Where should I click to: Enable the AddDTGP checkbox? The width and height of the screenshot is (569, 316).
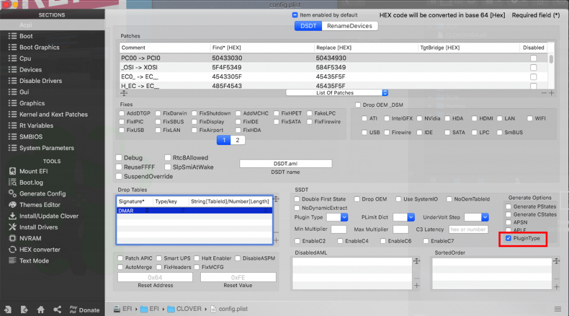pos(122,114)
